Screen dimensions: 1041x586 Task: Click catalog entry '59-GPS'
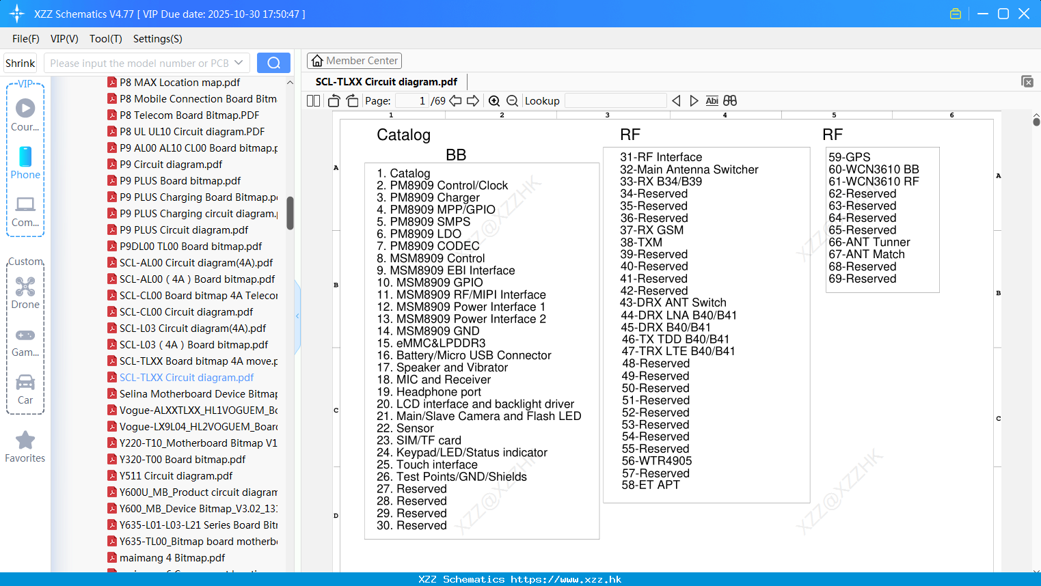850,157
